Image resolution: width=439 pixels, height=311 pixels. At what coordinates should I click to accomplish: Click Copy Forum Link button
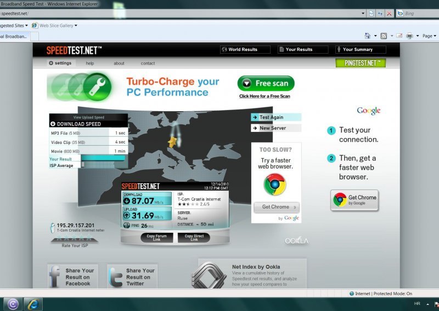(x=157, y=238)
